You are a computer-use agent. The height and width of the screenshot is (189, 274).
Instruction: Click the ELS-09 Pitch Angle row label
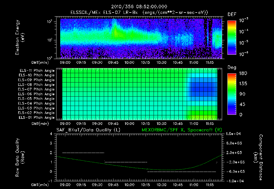pos(36,80)
